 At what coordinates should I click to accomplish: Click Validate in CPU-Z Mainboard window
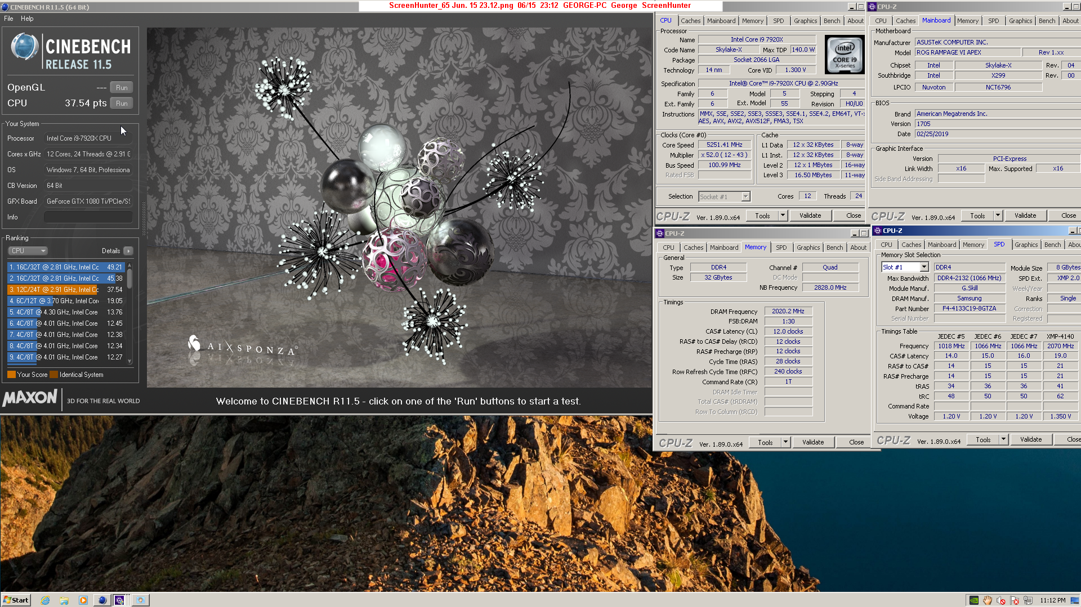(x=1025, y=215)
